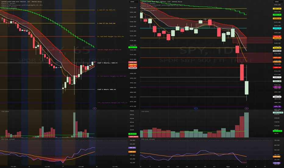Click H. Vol Momo Target 1a: 497.66 label
This screenshot has height=168, width=284.
pos(112,76)
